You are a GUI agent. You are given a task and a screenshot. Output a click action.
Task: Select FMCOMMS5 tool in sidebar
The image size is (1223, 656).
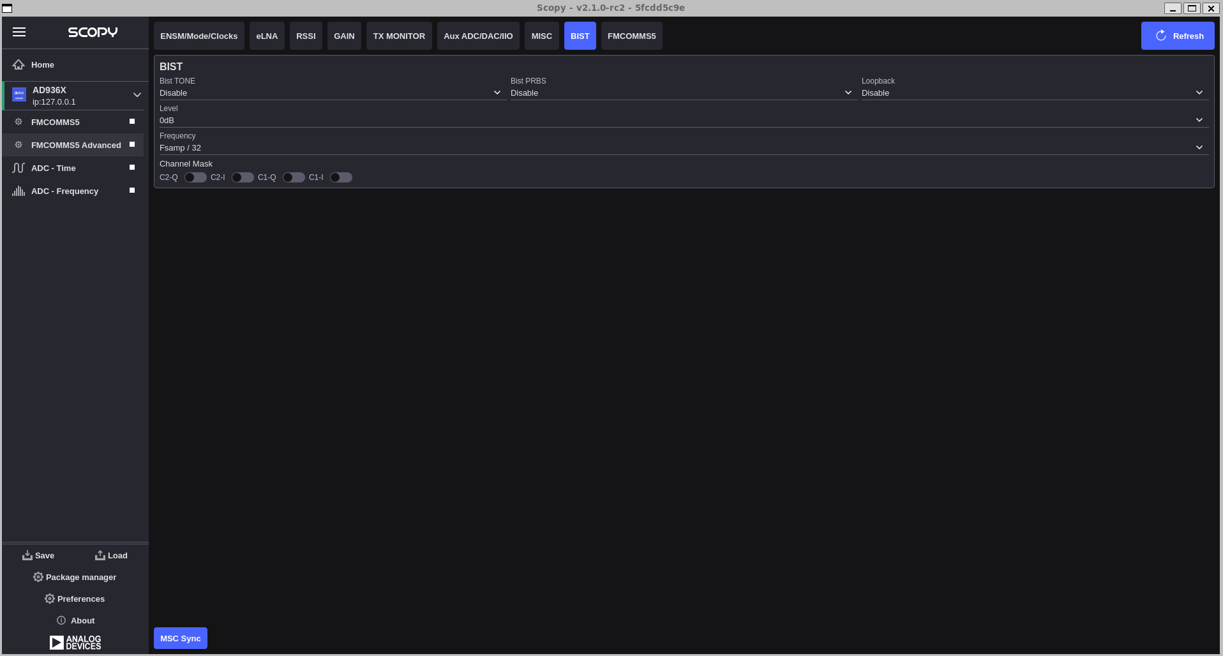(73, 122)
